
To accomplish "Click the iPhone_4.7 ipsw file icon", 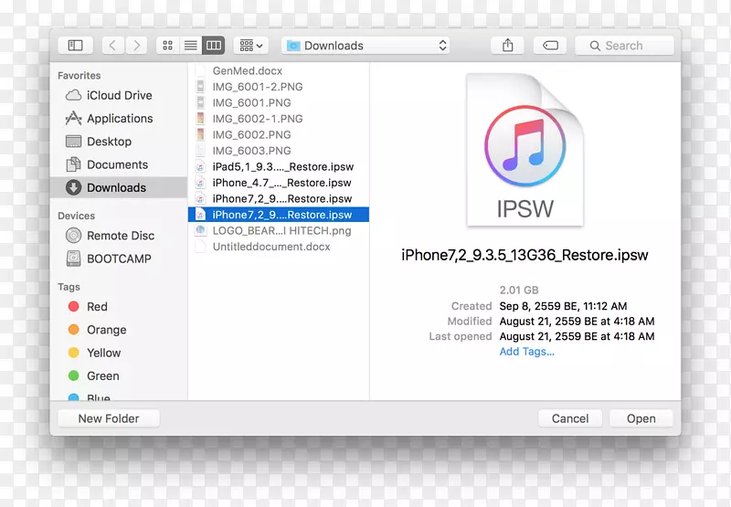I will (200, 183).
